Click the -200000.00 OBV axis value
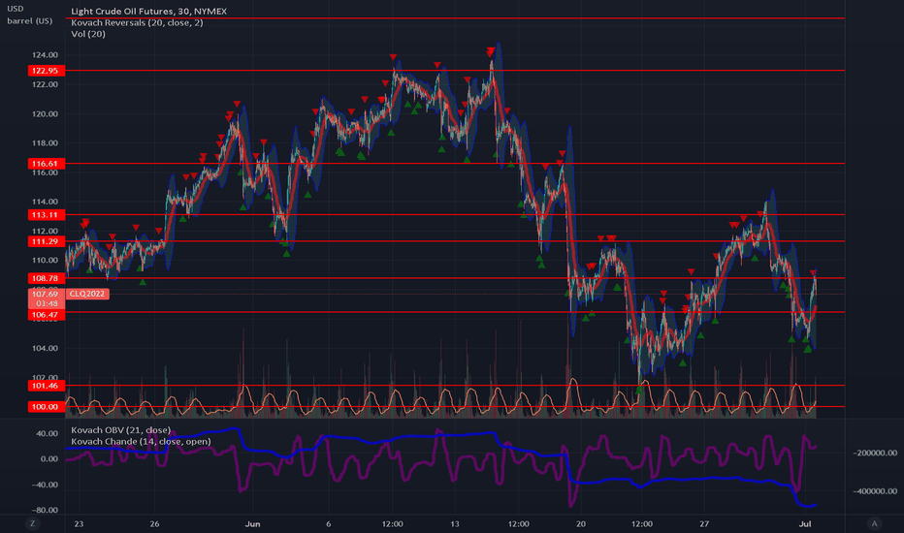 pyautogui.click(x=875, y=453)
